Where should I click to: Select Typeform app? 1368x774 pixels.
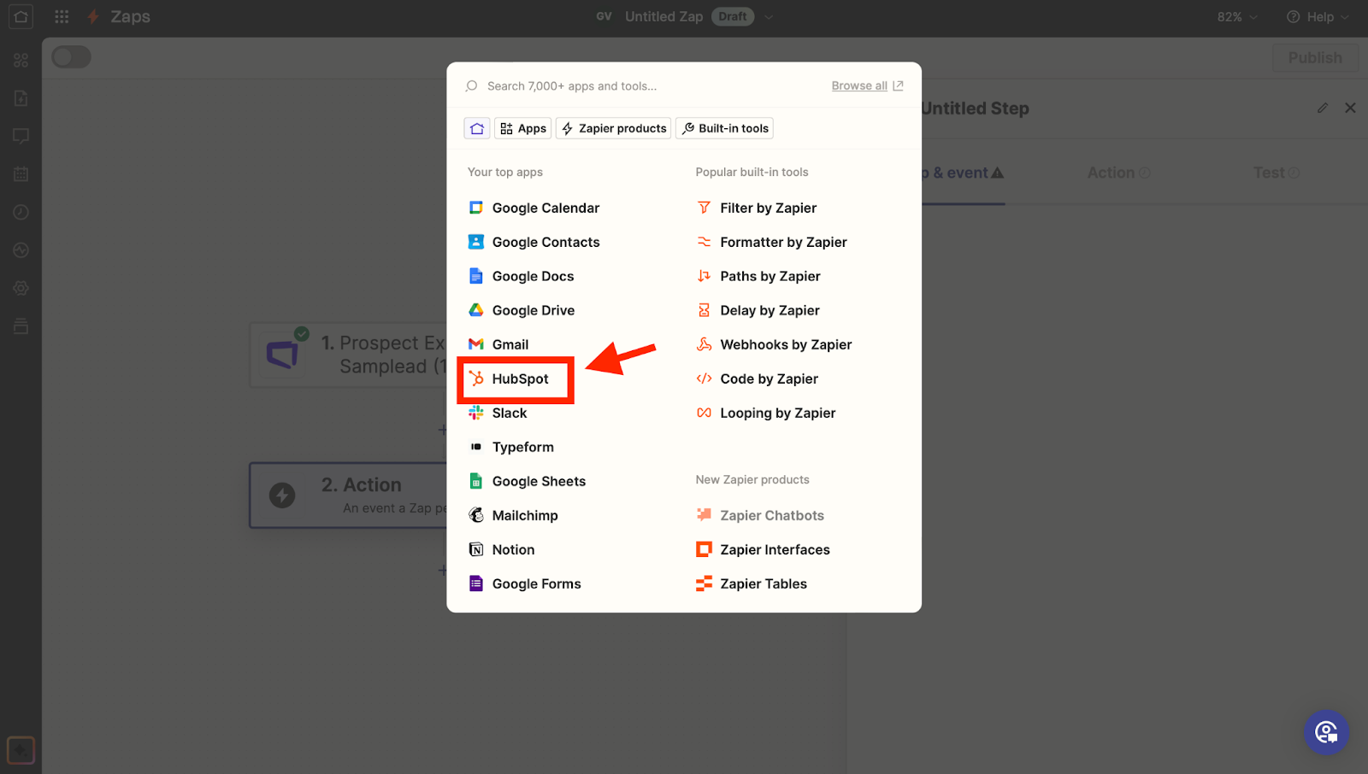pos(511,447)
